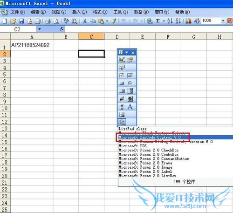This screenshot has height=213, width=233.
Task: Sort ascending with the A-Z icon
Action: (x=170, y=21)
